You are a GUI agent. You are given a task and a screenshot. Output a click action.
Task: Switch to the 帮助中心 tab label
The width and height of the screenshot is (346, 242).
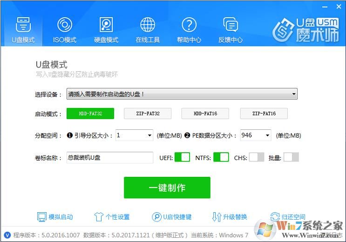[189, 40]
